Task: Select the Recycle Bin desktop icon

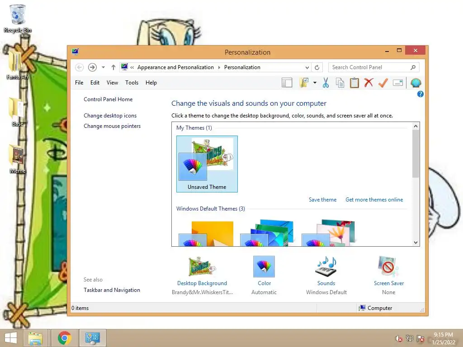Action: coord(18,18)
